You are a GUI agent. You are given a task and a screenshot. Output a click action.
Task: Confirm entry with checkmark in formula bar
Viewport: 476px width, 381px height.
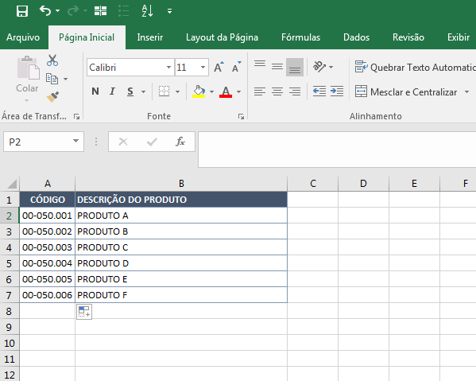coord(152,142)
